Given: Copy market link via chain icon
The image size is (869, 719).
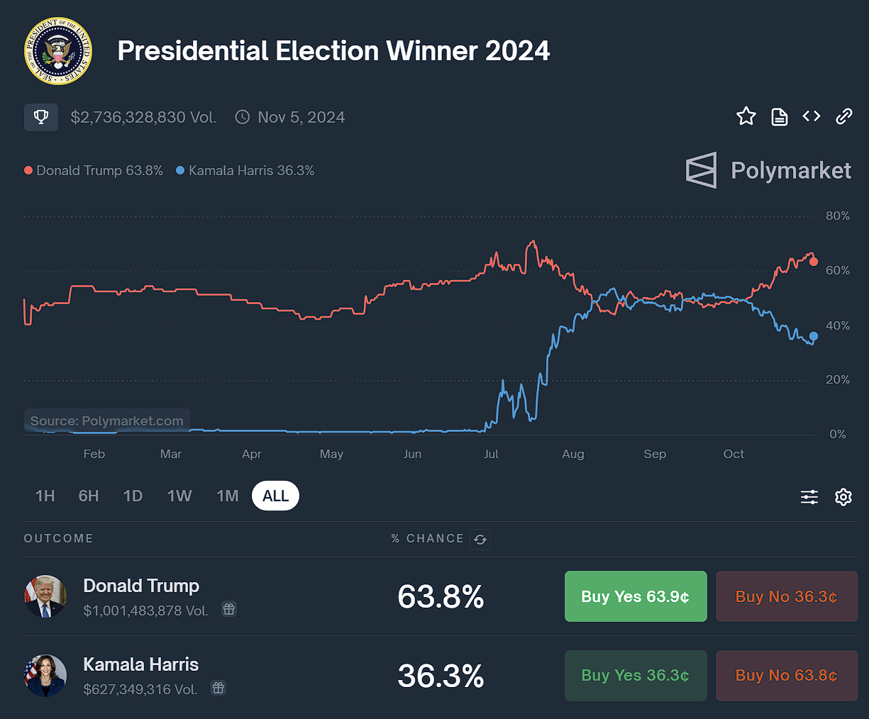Looking at the screenshot, I should click(843, 116).
